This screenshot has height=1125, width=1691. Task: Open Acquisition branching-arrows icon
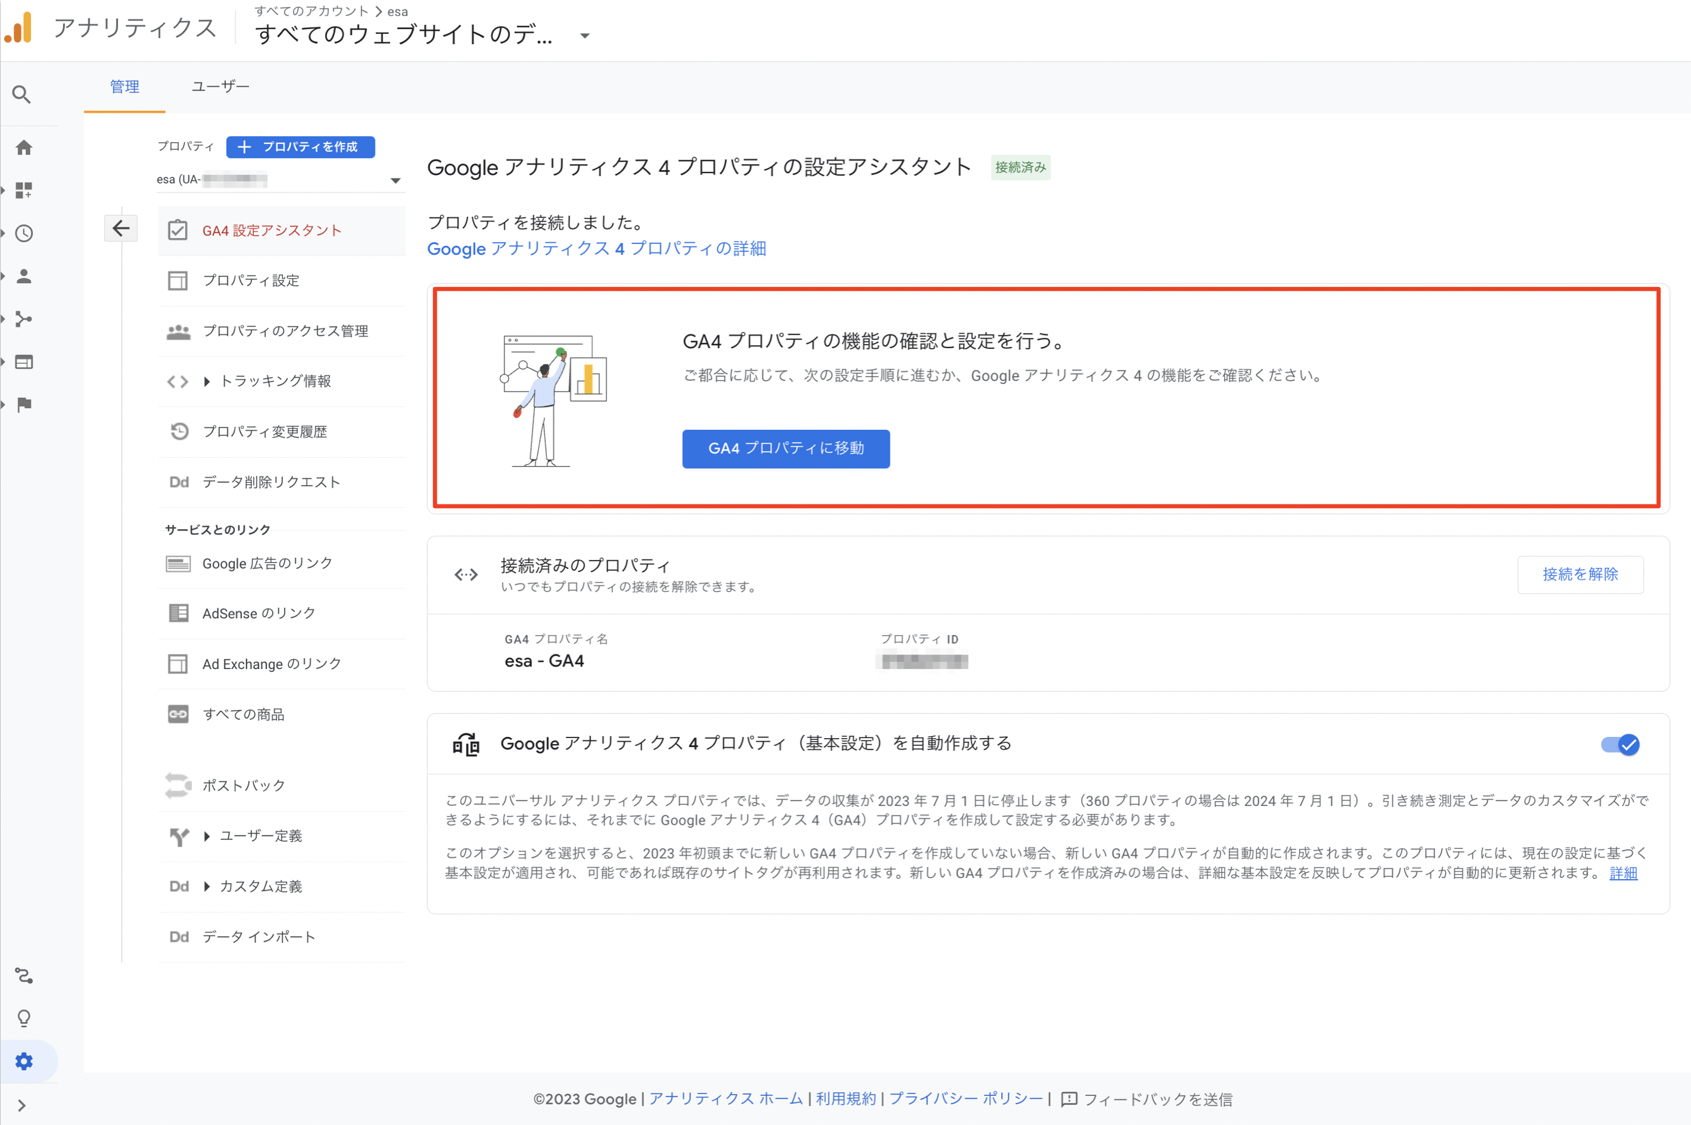[24, 319]
